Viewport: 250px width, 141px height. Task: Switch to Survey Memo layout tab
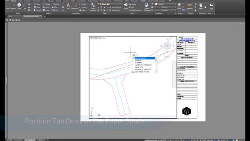(30, 140)
